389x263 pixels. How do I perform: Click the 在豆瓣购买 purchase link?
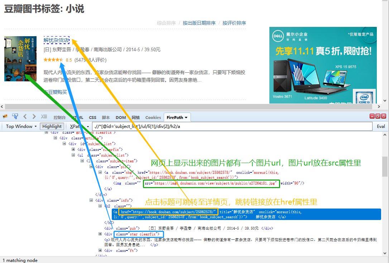point(55,92)
